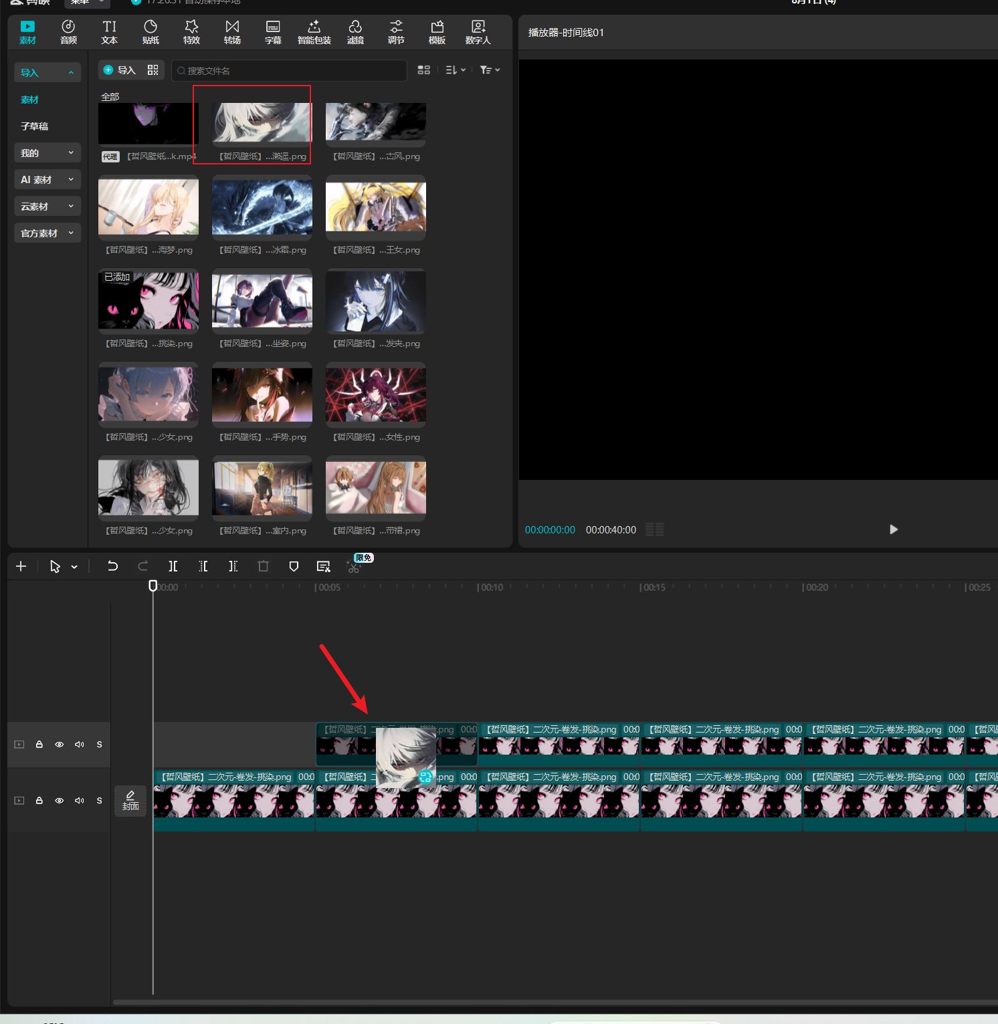Select the 挑染.png thumbnail marked 已添加
998x1024 pixels.
tap(148, 301)
